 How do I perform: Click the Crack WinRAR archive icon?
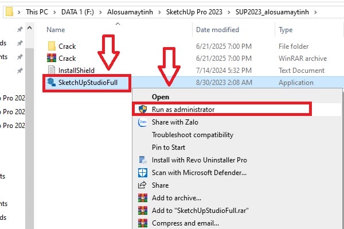click(52, 58)
